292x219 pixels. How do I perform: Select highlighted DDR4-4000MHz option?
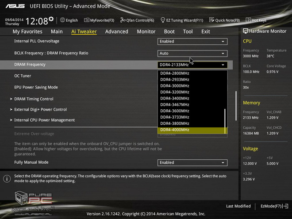(x=191, y=130)
